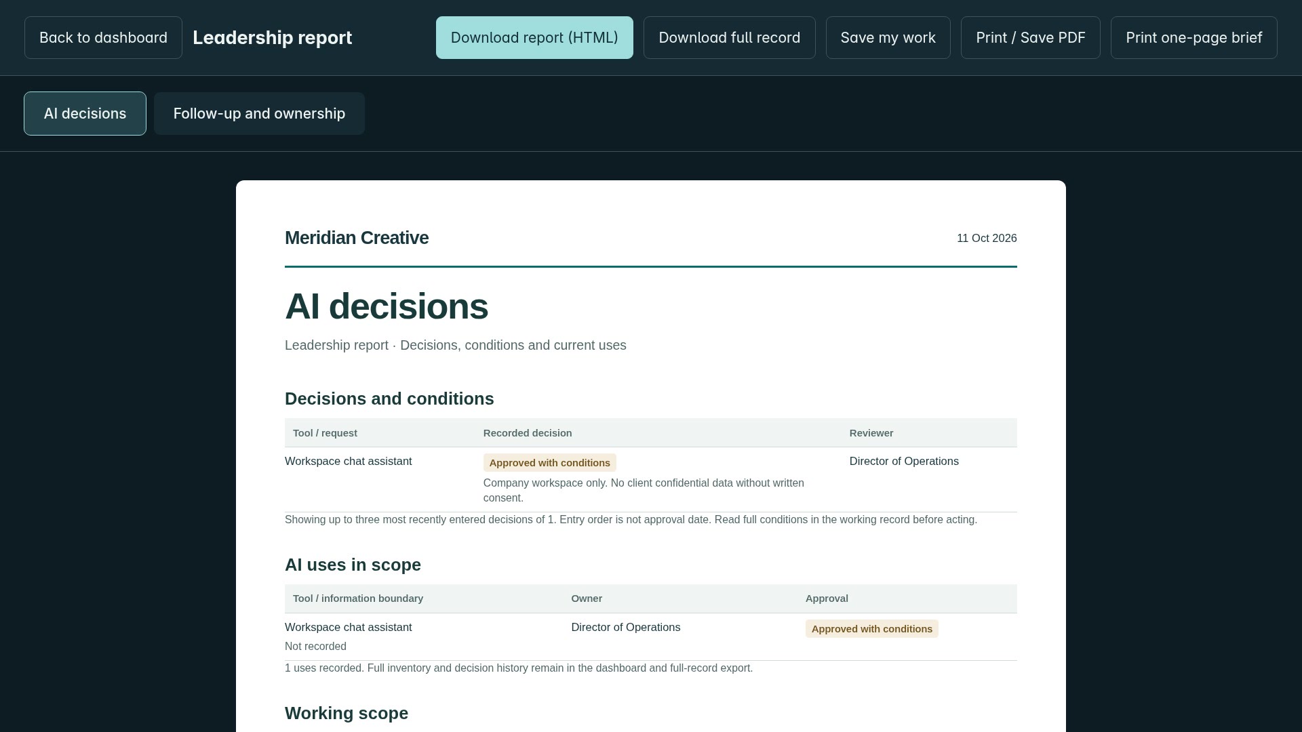This screenshot has width=1302, height=732.
Task: Click the date 11 Oct 2026
Action: (x=987, y=238)
